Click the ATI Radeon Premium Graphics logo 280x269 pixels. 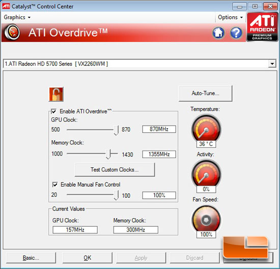coord(262,27)
